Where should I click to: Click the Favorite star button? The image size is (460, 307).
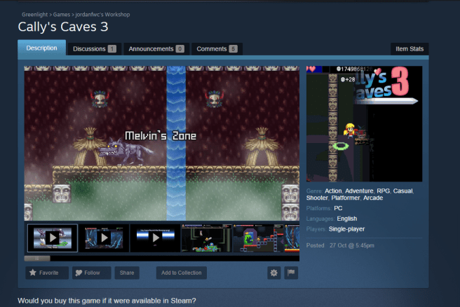pyautogui.click(x=47, y=273)
